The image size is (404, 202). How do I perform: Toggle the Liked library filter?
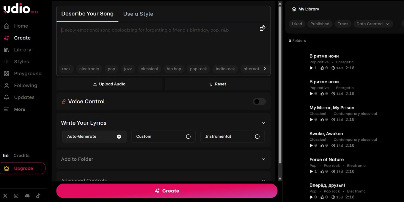click(x=297, y=24)
